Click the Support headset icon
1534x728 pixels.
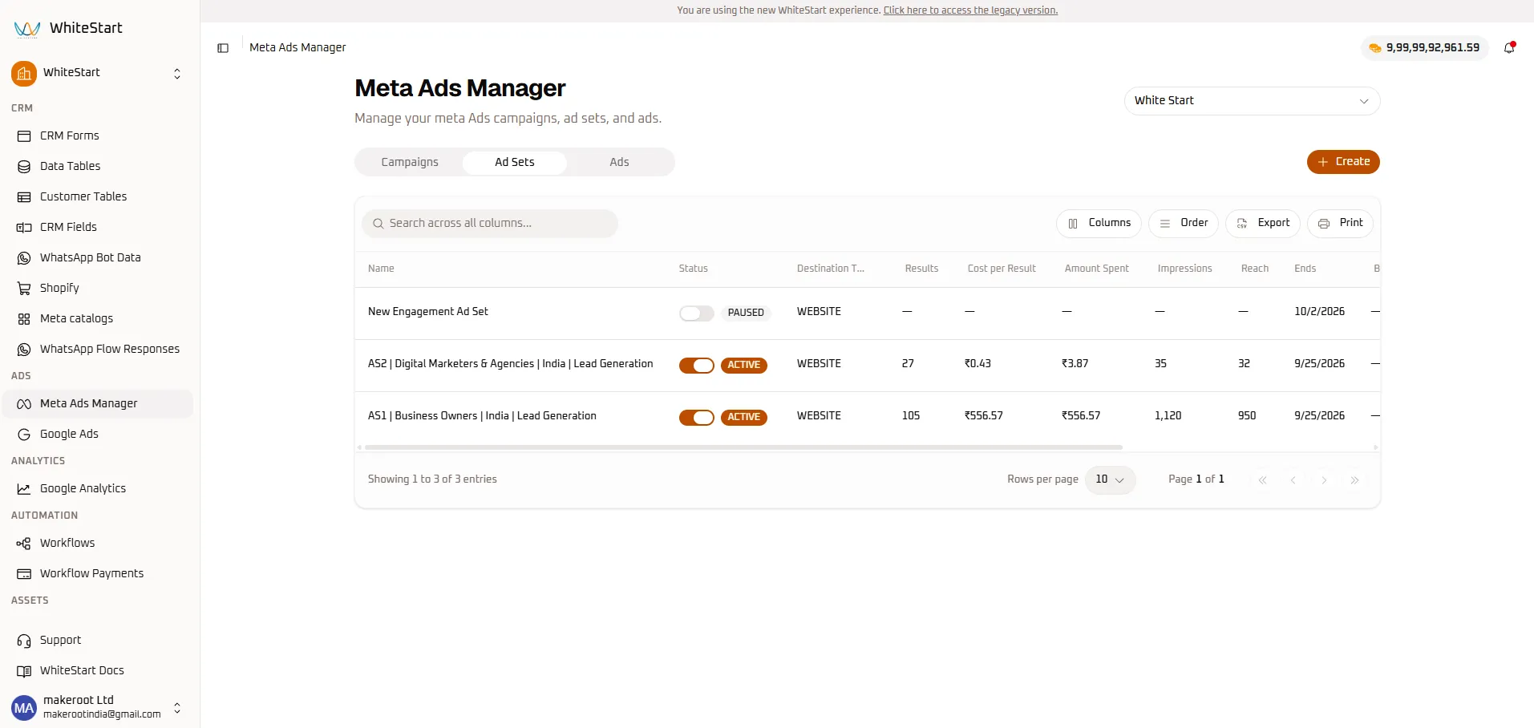click(x=24, y=641)
